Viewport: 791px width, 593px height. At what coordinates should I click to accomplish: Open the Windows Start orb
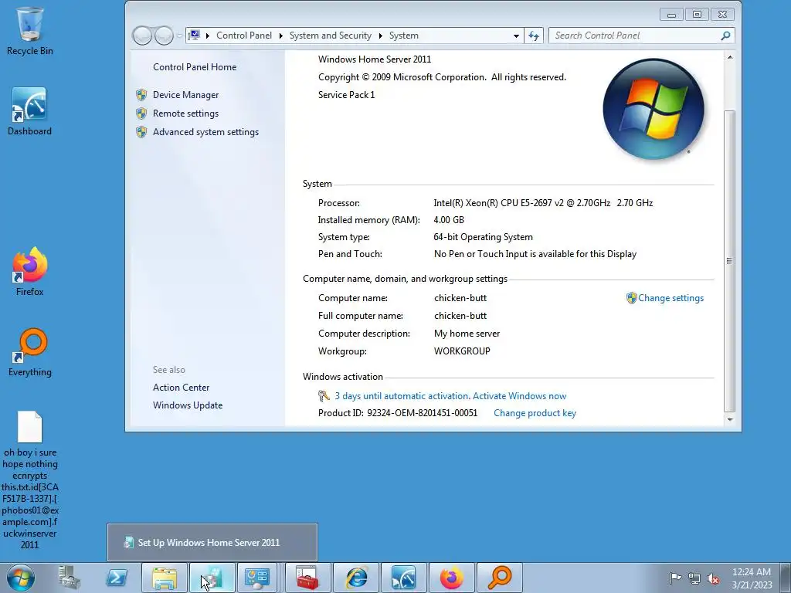21,578
